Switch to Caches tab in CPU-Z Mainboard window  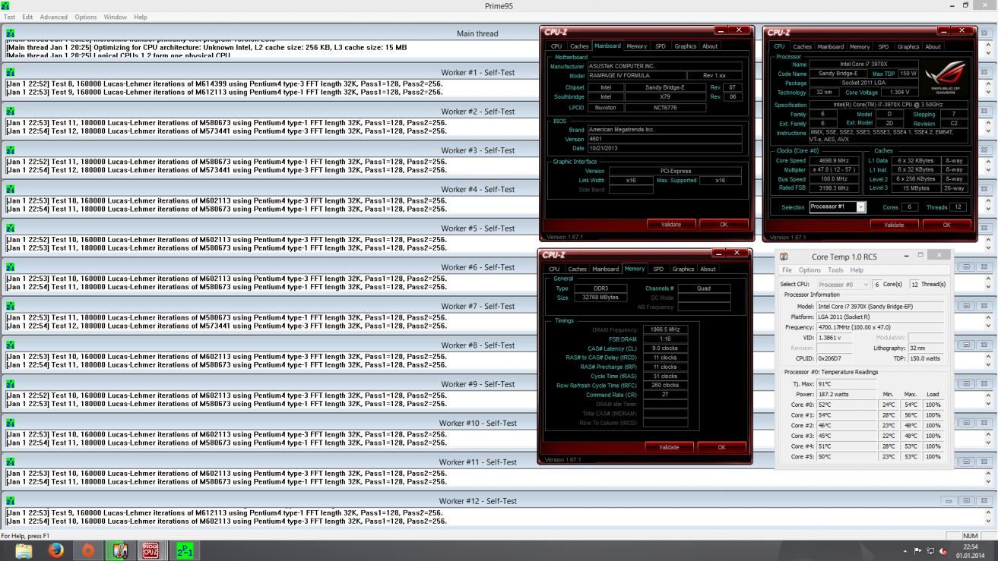pos(579,46)
